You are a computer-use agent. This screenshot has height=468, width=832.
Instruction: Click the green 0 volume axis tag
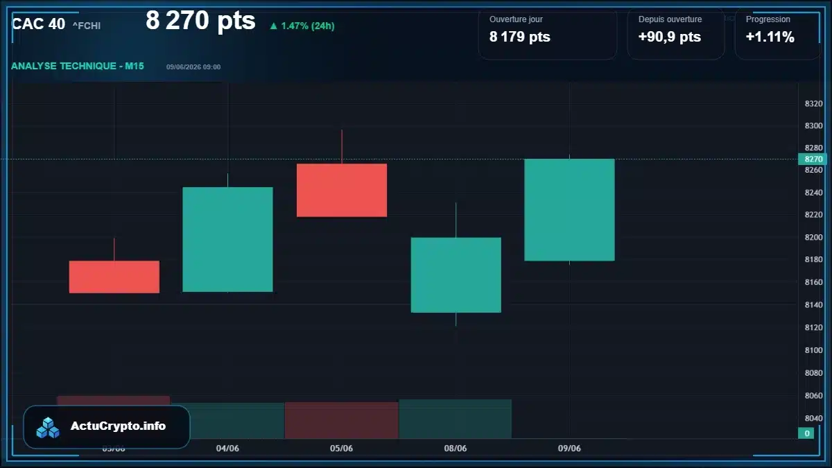806,433
